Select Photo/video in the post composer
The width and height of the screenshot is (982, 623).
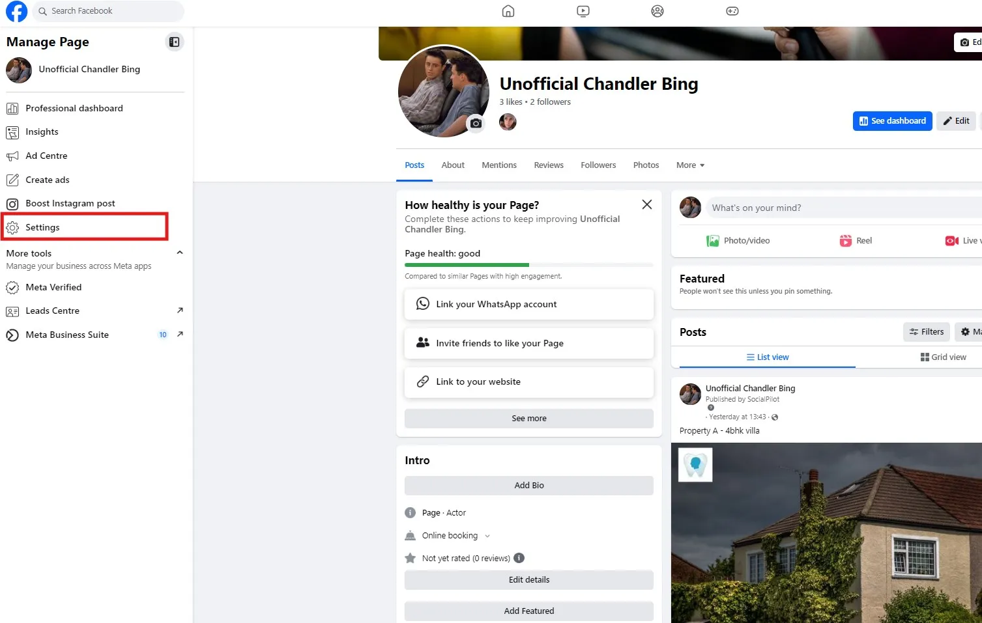738,240
